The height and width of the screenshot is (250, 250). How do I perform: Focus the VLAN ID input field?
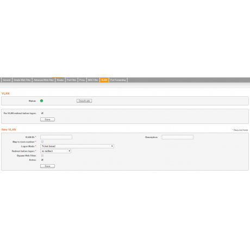pyautogui.click(x=56, y=137)
